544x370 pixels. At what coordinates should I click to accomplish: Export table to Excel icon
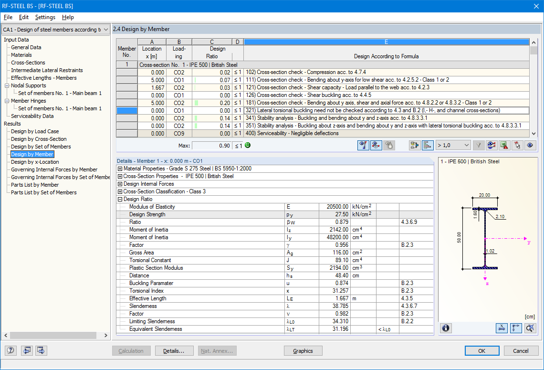tap(504, 146)
